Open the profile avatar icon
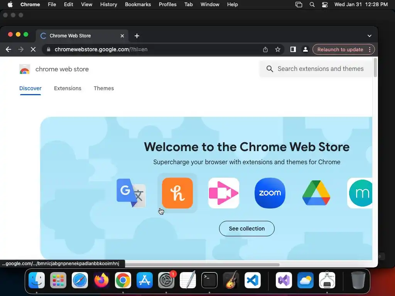This screenshot has width=395, height=296. pyautogui.click(x=306, y=49)
